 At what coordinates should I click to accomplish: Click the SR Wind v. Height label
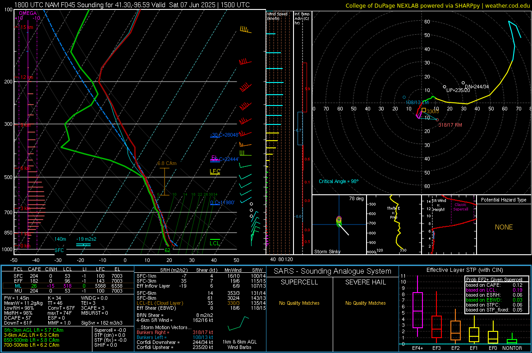click(439, 205)
